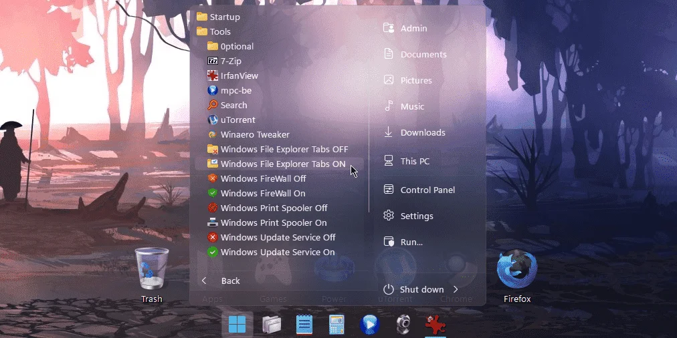The image size is (677, 338).
Task: Open the IrfanView taskbar icon
Action: point(436,325)
